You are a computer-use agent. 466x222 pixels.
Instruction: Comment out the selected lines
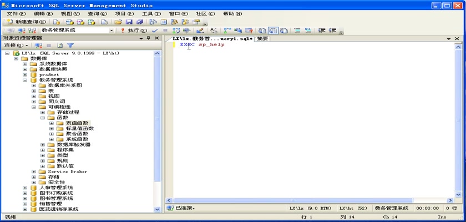tap(297, 31)
